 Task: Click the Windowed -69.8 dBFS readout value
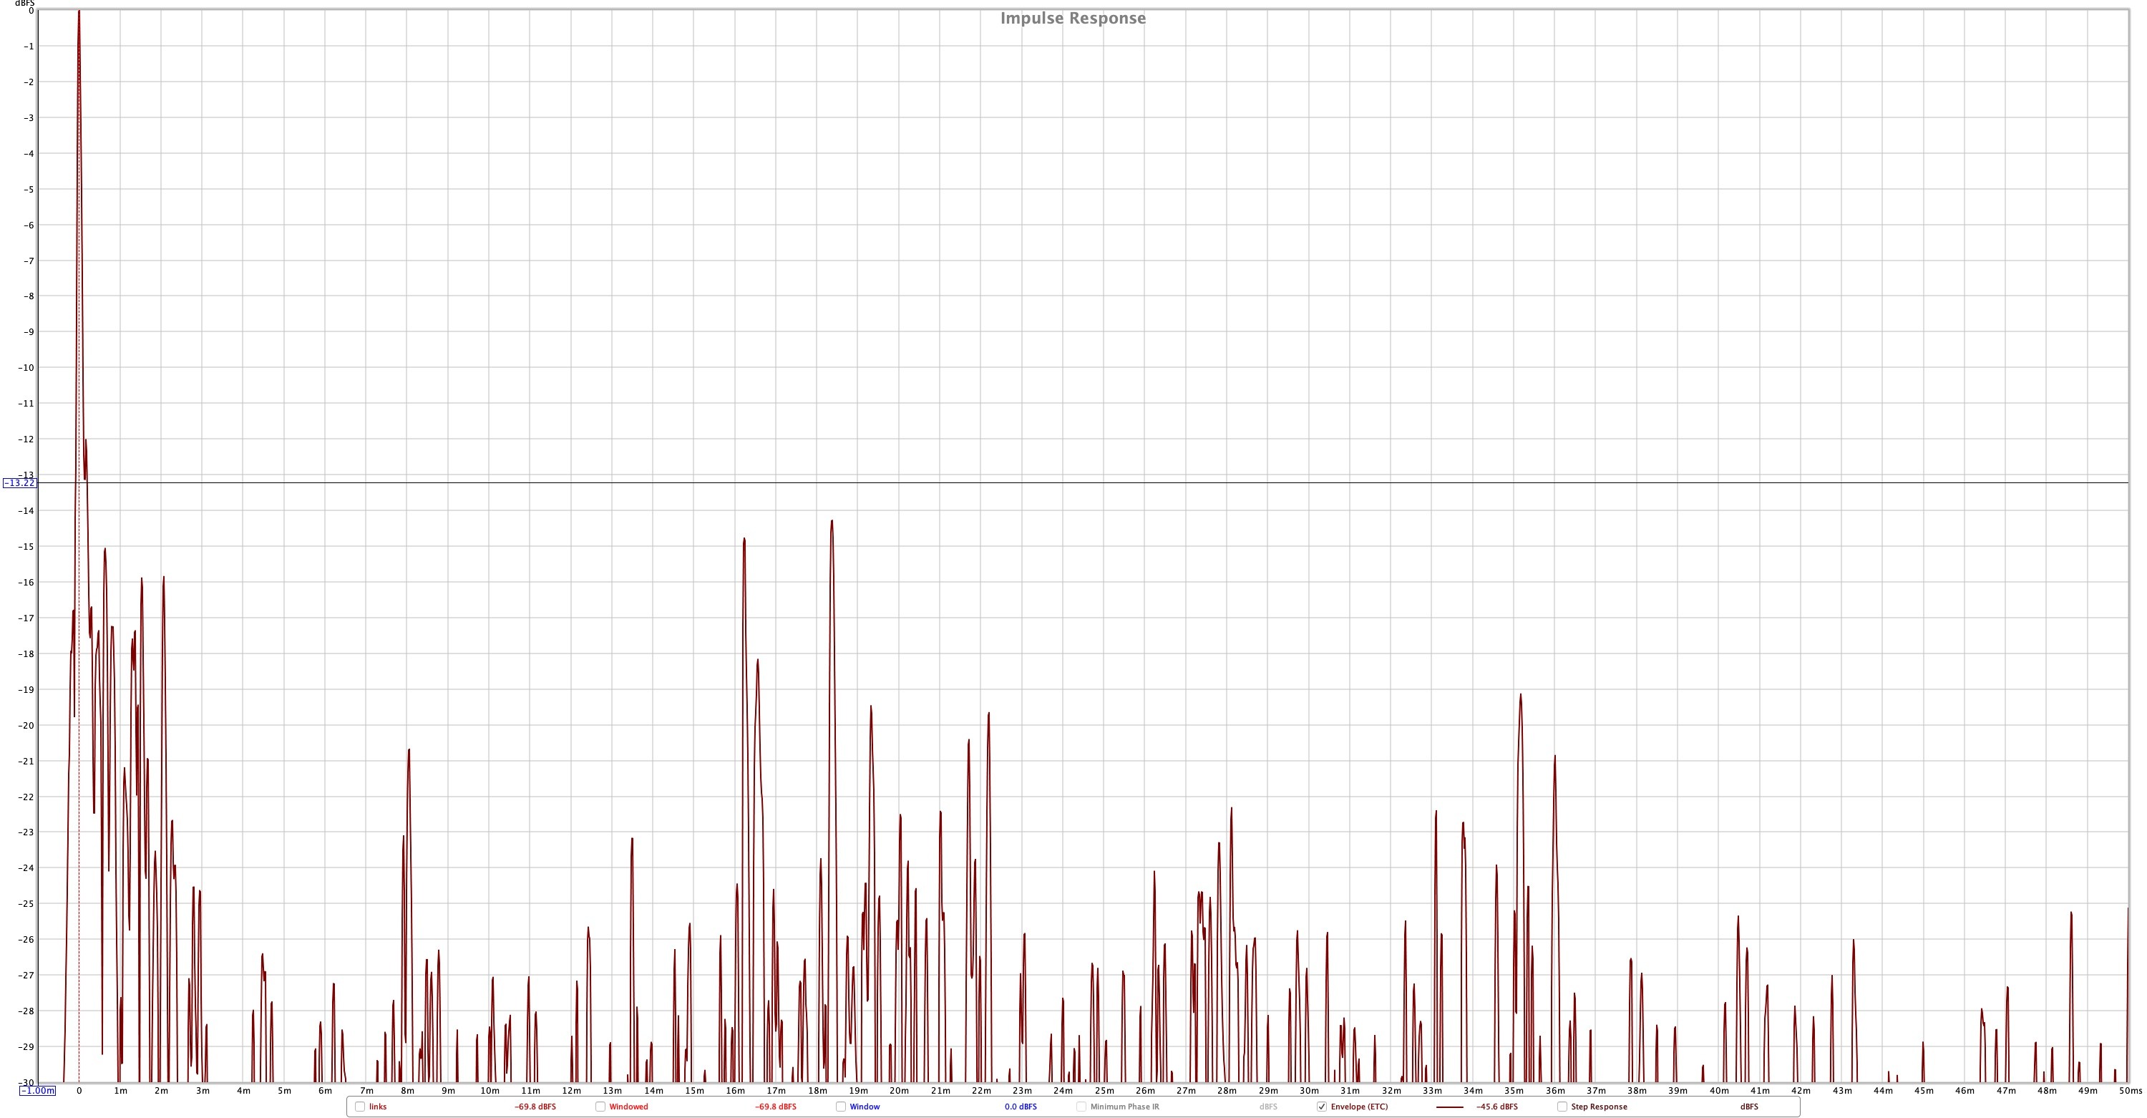click(x=775, y=1107)
